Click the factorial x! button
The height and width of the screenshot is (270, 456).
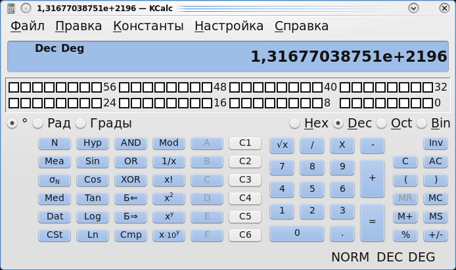pos(169,179)
